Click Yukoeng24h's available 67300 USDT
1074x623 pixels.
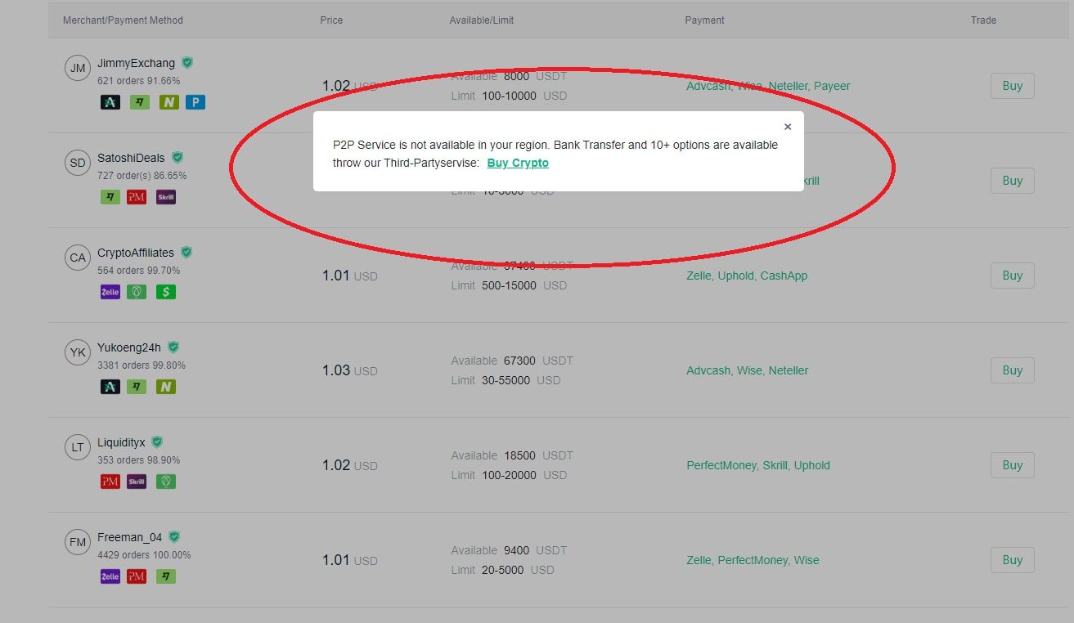coord(512,361)
